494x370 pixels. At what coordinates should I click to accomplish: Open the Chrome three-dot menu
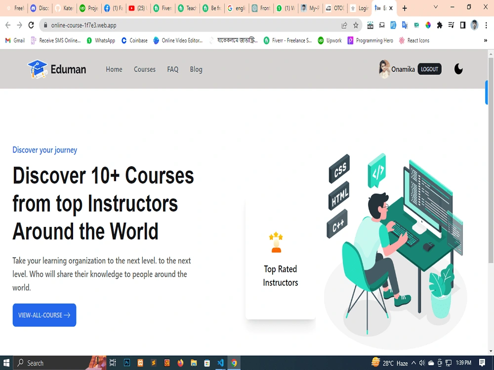(x=486, y=26)
